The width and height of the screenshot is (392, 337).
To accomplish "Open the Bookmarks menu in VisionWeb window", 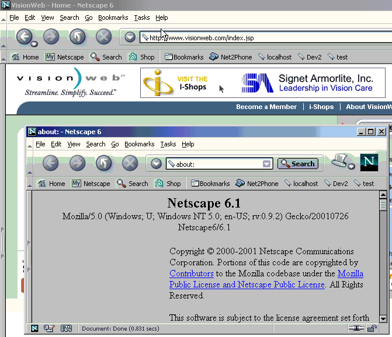I will click(114, 17).
